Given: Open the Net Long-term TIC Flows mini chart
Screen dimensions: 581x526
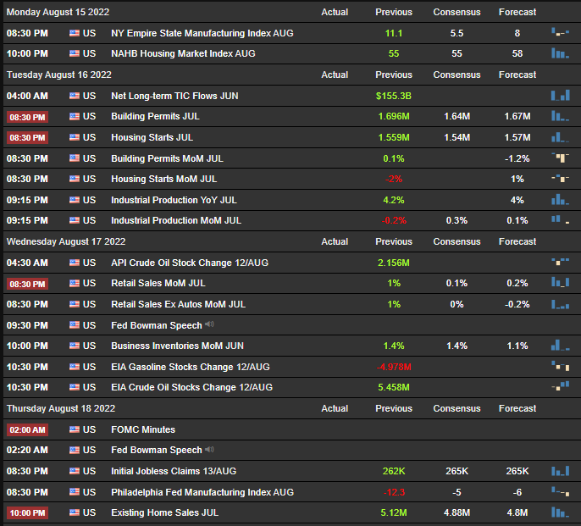Looking at the screenshot, I should 561,96.
